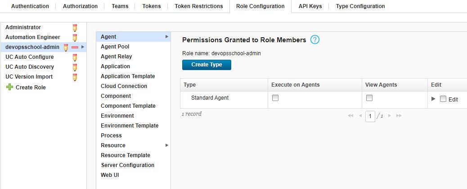Check View Agents box for Standard Agent
Image resolution: width=467 pixels, height=189 pixels.
point(369,98)
